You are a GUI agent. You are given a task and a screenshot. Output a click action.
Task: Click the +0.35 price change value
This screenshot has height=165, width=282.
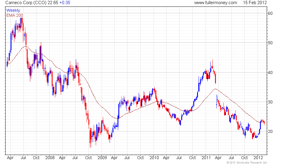click(x=65, y=3)
